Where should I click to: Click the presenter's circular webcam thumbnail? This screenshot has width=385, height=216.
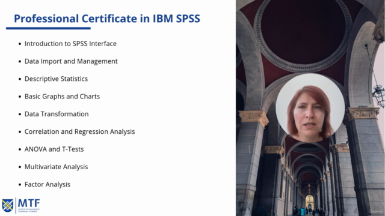pos(310,108)
